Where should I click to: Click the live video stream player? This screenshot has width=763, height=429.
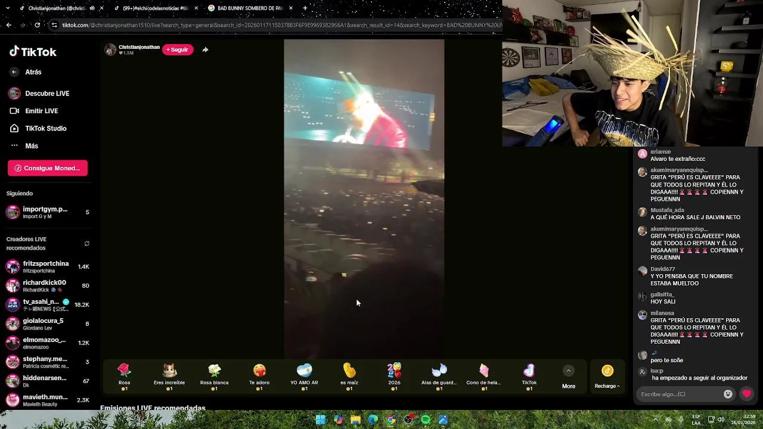[x=364, y=200]
